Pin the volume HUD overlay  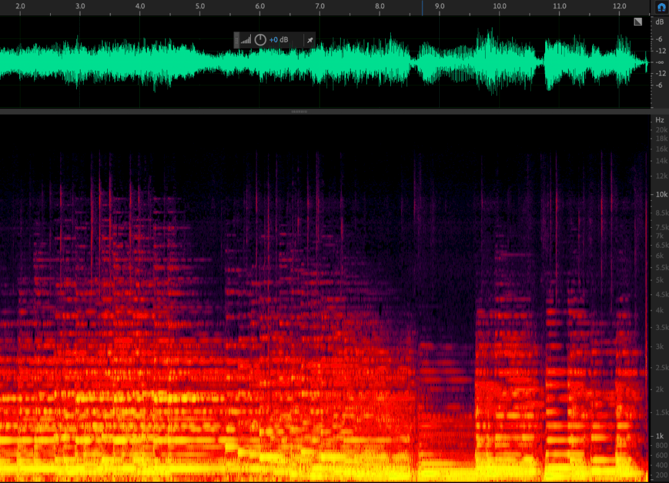310,40
